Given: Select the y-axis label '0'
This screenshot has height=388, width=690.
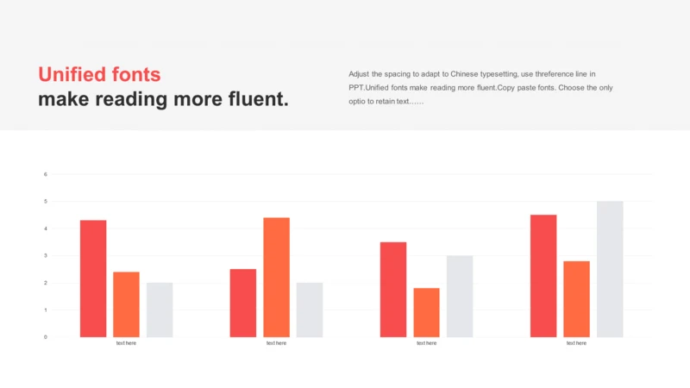Looking at the screenshot, I should pos(46,337).
